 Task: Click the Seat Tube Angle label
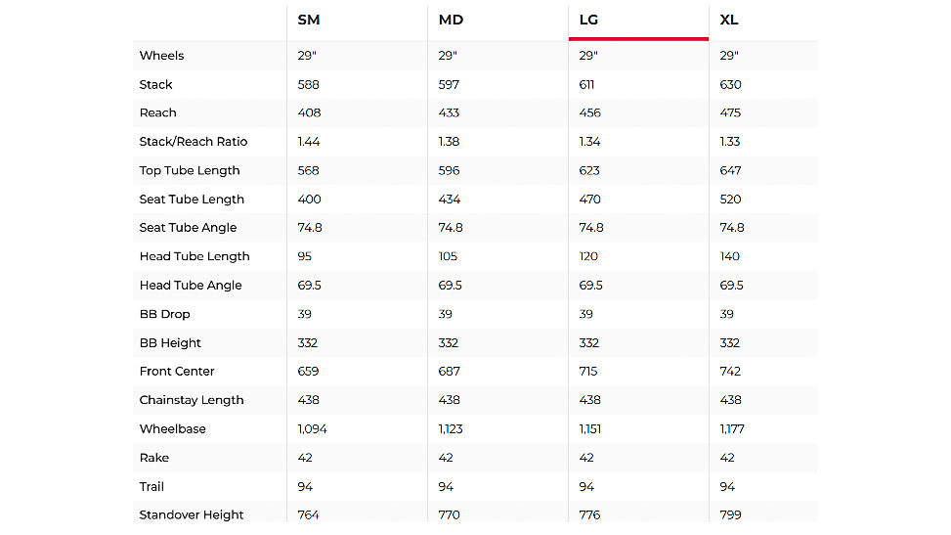(188, 228)
